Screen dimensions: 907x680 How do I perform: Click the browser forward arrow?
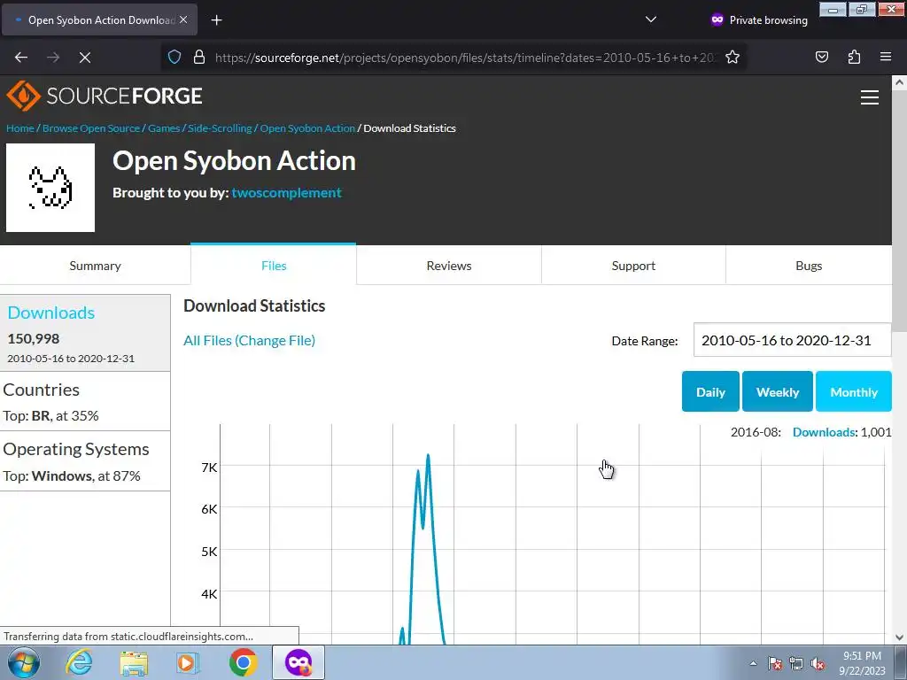coord(53,58)
